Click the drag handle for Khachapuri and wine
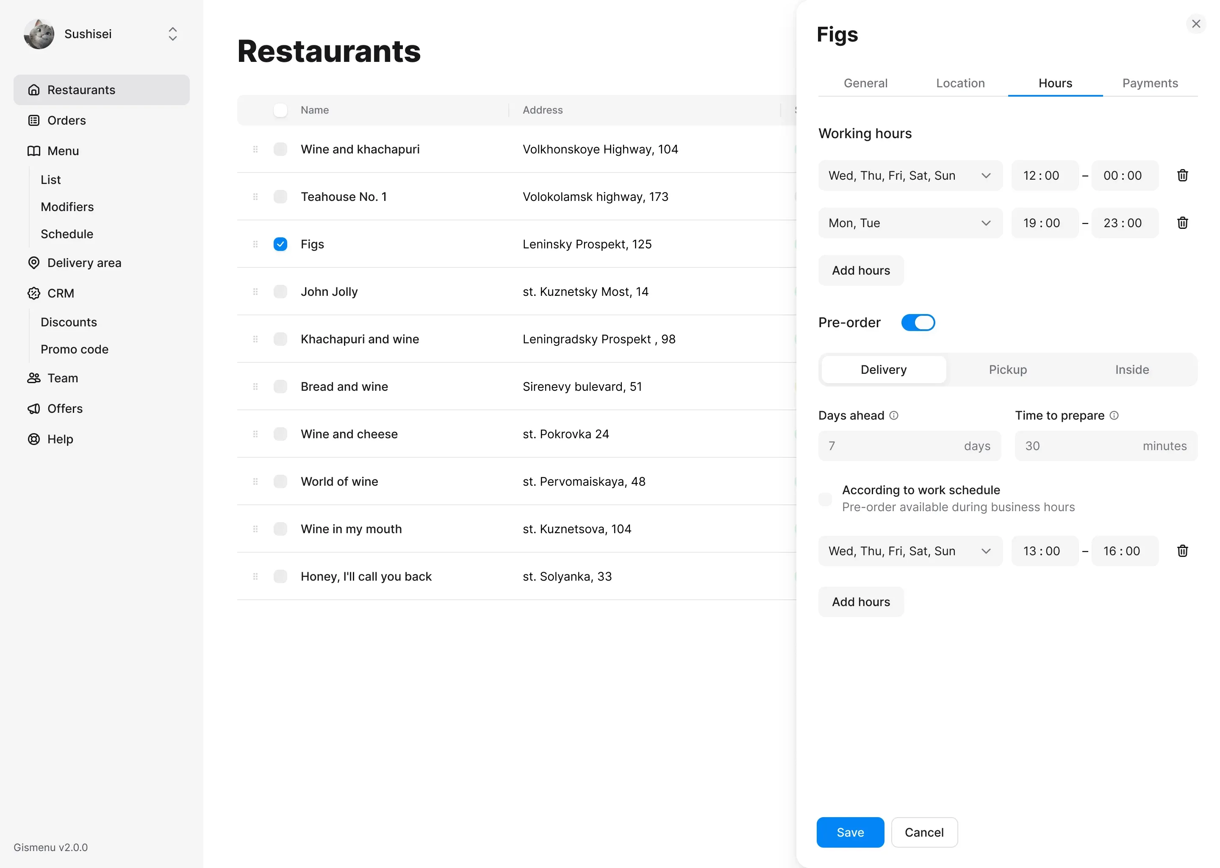Image resolution: width=1220 pixels, height=868 pixels. (255, 339)
